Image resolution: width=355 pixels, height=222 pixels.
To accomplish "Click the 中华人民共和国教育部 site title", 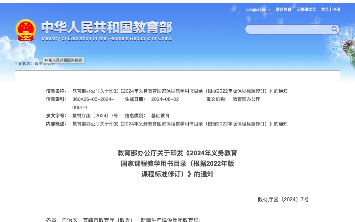I will 106,27.
